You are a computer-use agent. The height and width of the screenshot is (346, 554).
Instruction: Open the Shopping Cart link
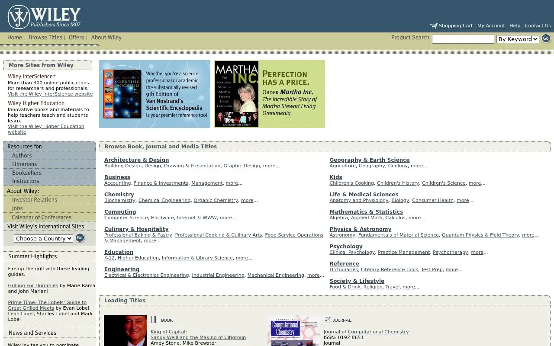tap(456, 26)
